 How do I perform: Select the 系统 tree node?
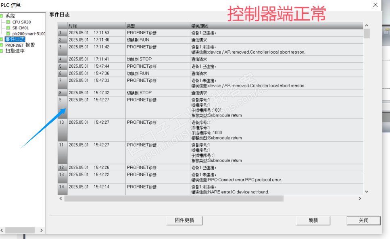[x=10, y=16]
